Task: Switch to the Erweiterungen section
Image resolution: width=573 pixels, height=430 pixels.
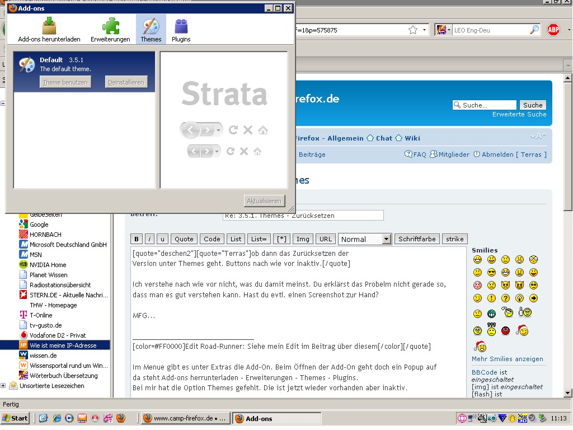Action: pyautogui.click(x=110, y=30)
